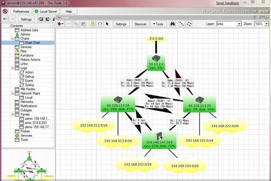Image resolution: width=271 pixels, height=181 pixels.
Task: Open Probes in Contents tree
Action: [x=25, y=131]
